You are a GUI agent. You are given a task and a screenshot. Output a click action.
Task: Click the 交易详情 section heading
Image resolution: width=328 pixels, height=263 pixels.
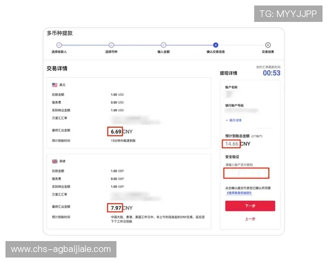click(57, 68)
